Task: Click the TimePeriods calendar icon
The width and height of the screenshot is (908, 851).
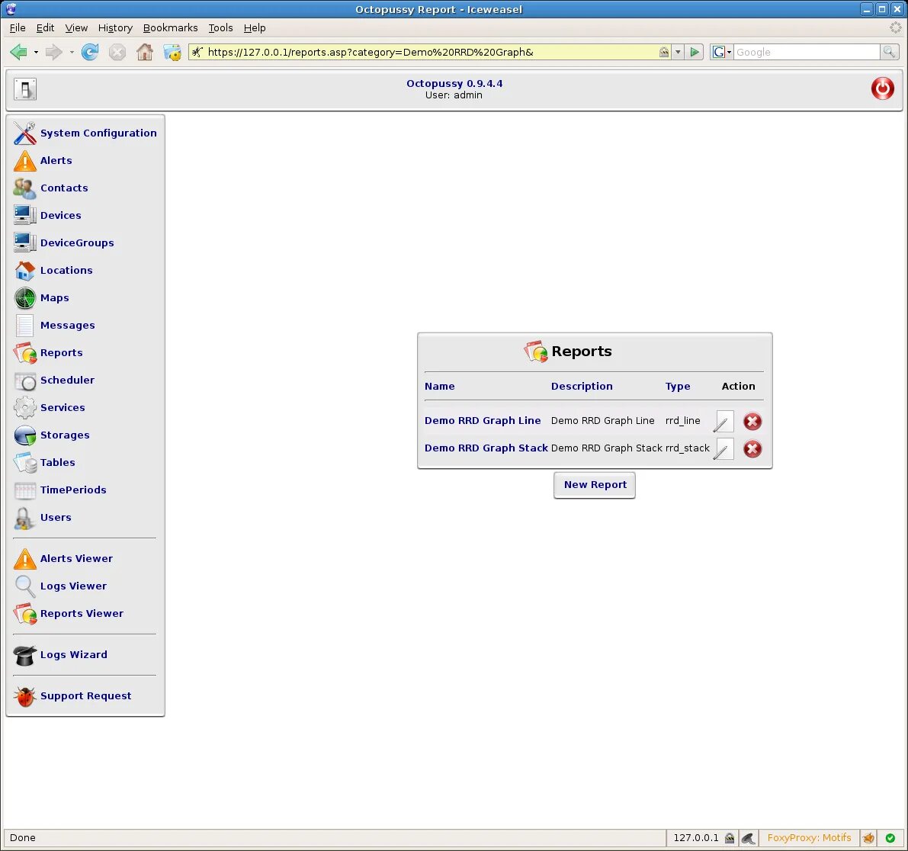Action: click(x=25, y=490)
